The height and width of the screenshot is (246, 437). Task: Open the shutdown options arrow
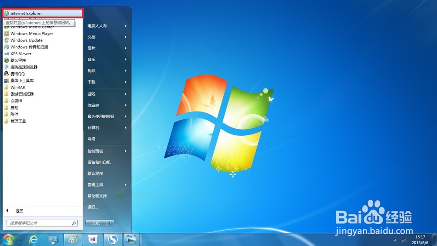tap(111, 223)
